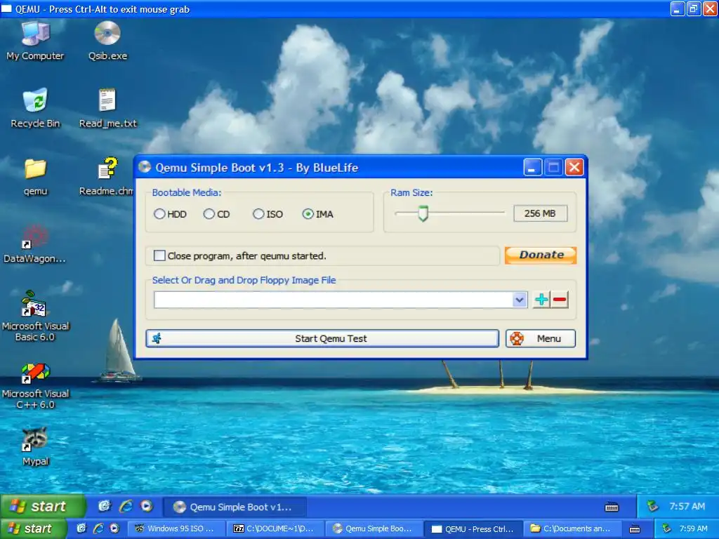Screen dimensions: 719x539
Task: Click the red minus remove-image icon
Action: [560, 300]
